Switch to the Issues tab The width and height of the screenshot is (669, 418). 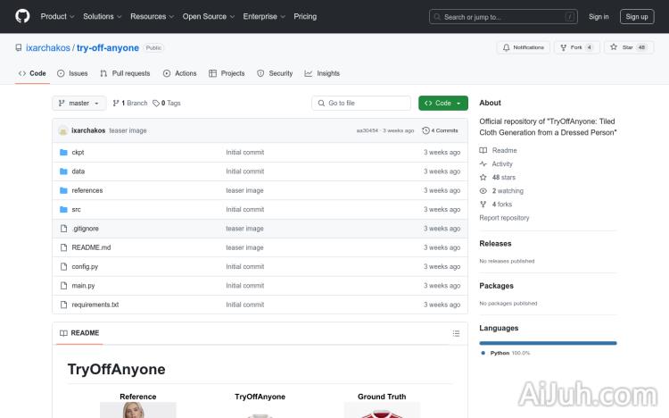pos(72,73)
